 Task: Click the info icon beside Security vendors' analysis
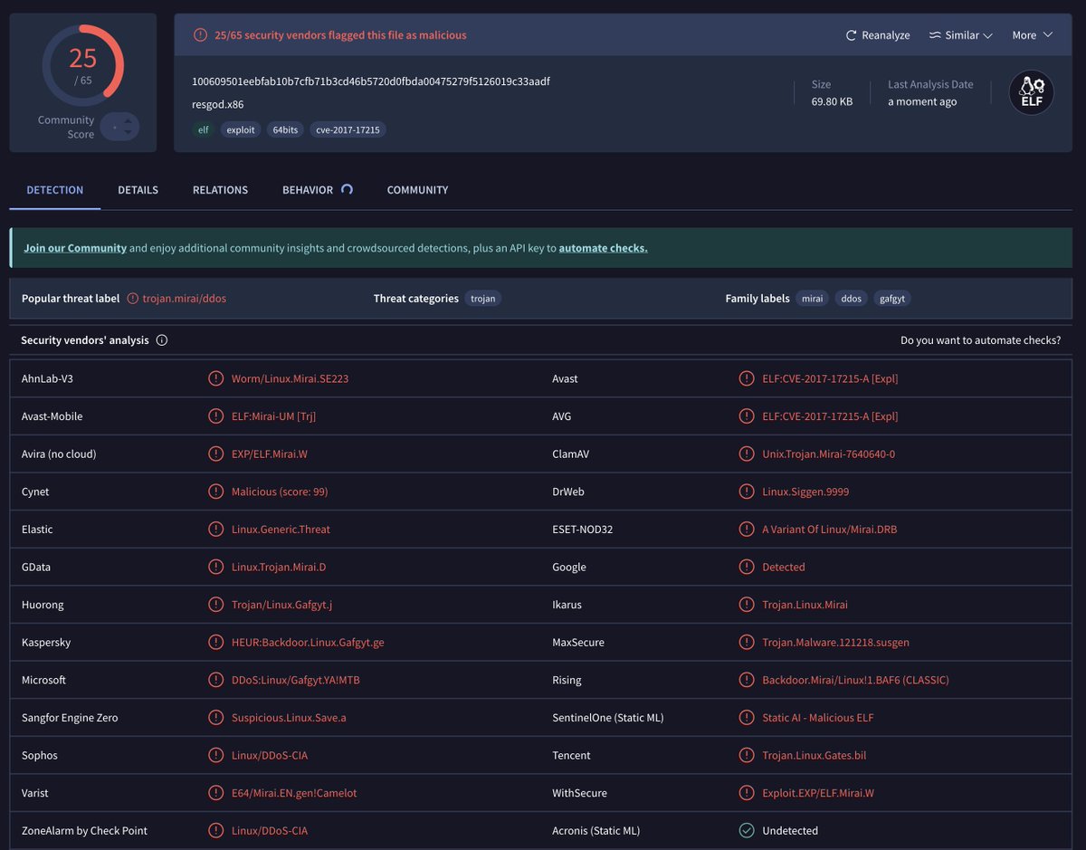(x=162, y=340)
